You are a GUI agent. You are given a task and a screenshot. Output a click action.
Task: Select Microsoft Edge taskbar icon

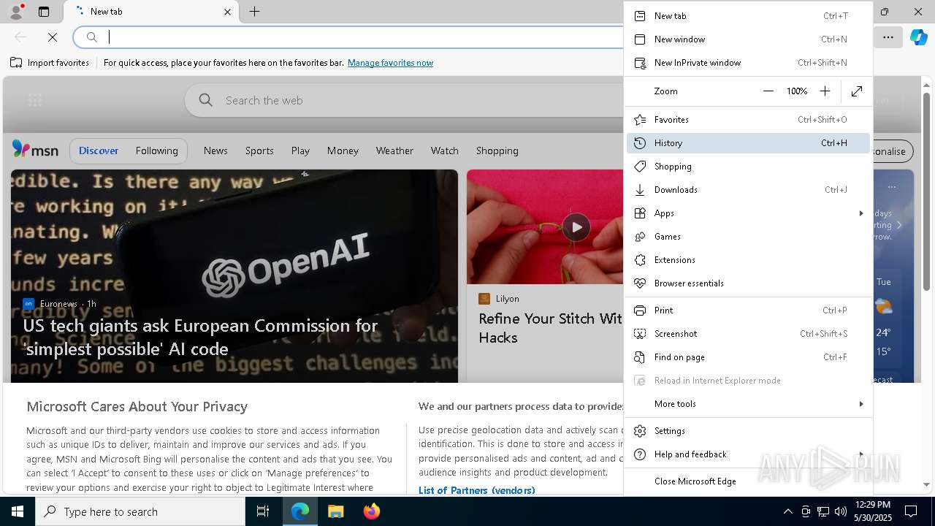point(300,511)
